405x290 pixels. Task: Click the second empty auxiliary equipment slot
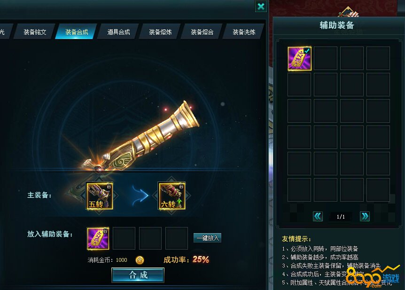tap(150, 238)
